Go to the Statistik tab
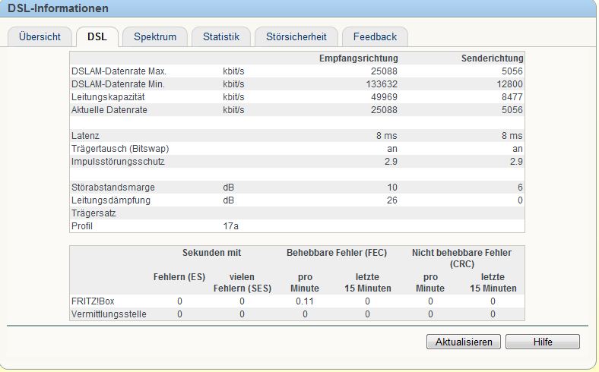The image size is (599, 372). tap(221, 37)
